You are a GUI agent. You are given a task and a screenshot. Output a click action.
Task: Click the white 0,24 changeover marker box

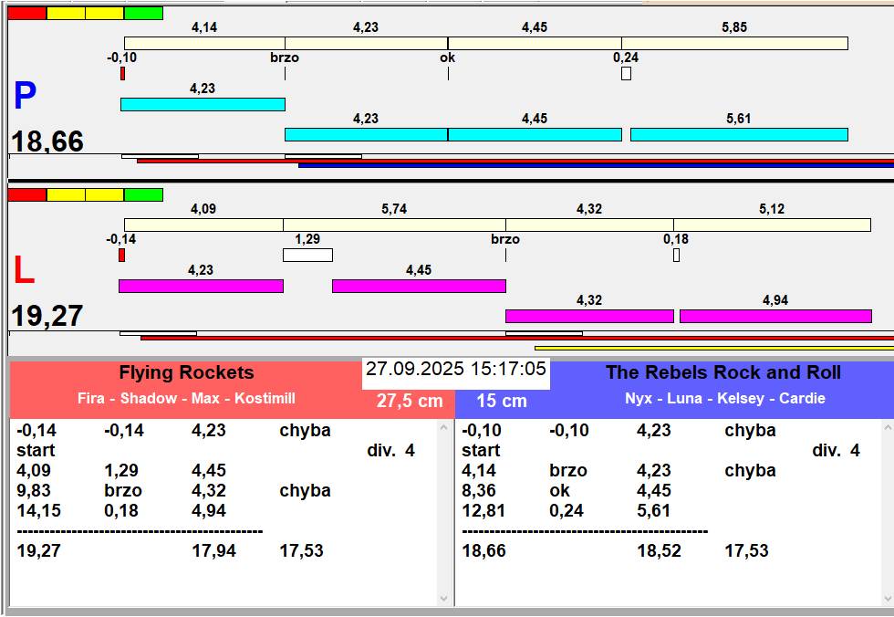626,74
